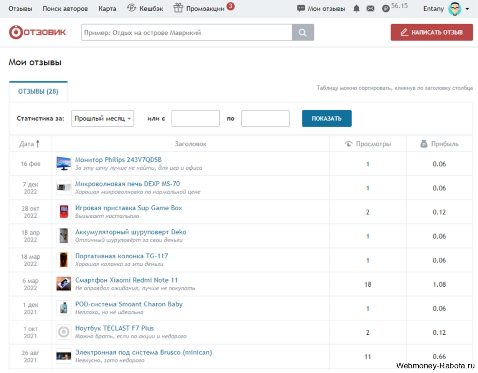Click the ruble balance coin icon

(386, 8)
